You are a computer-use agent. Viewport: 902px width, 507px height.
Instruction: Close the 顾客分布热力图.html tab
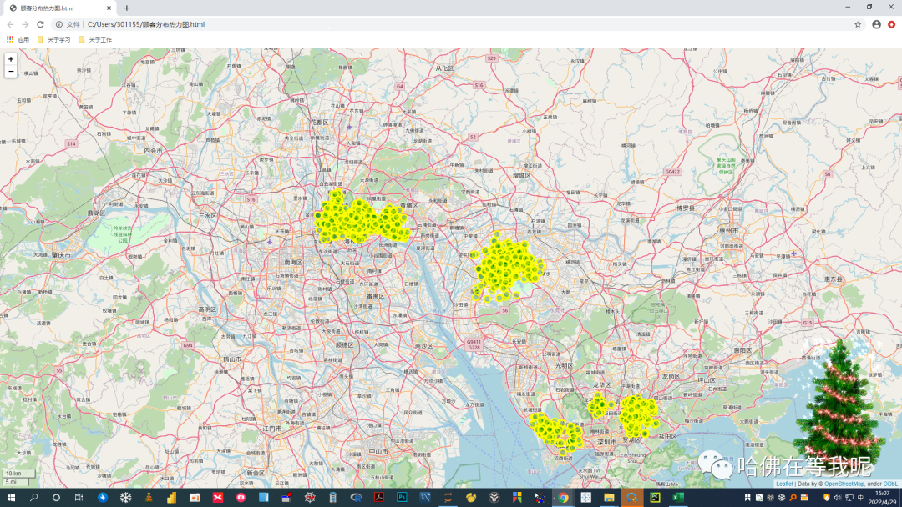109,8
